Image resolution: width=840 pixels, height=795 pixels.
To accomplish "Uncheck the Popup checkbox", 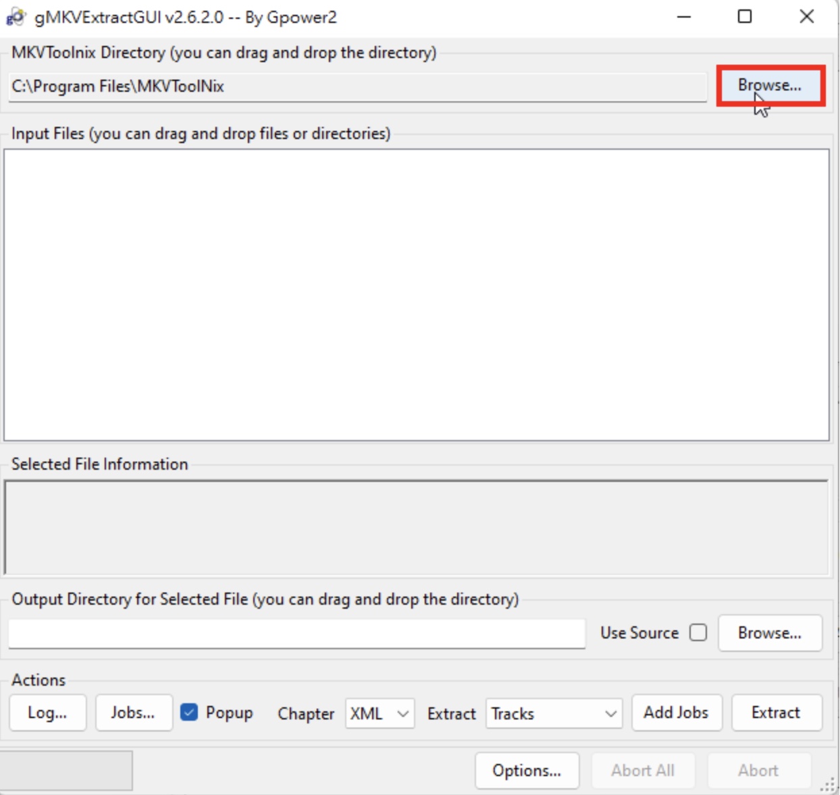I will (189, 713).
